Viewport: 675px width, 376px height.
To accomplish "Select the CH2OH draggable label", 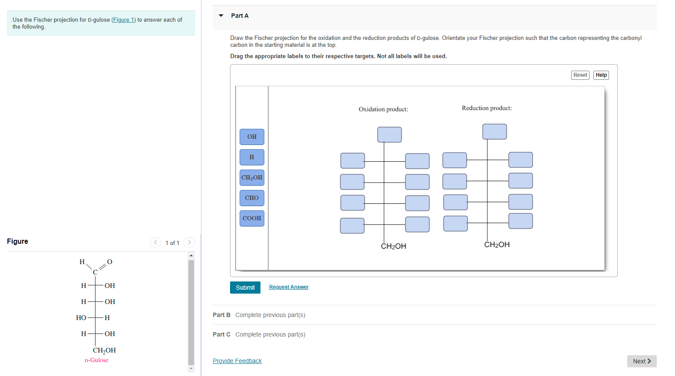I will click(x=252, y=177).
